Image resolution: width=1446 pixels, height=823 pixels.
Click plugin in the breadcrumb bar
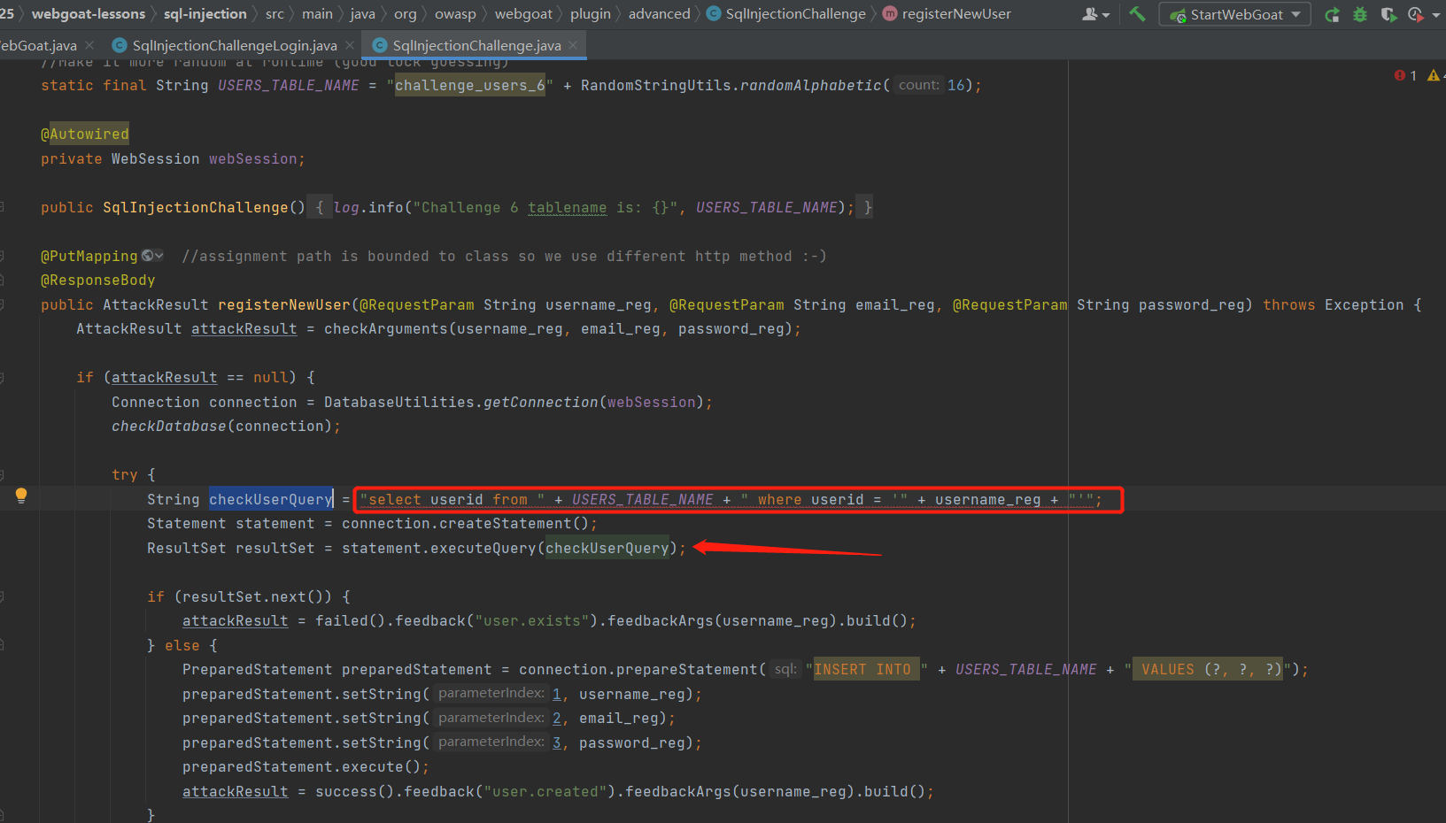(x=591, y=13)
